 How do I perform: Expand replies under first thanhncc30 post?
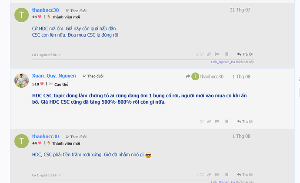[x=47, y=55]
